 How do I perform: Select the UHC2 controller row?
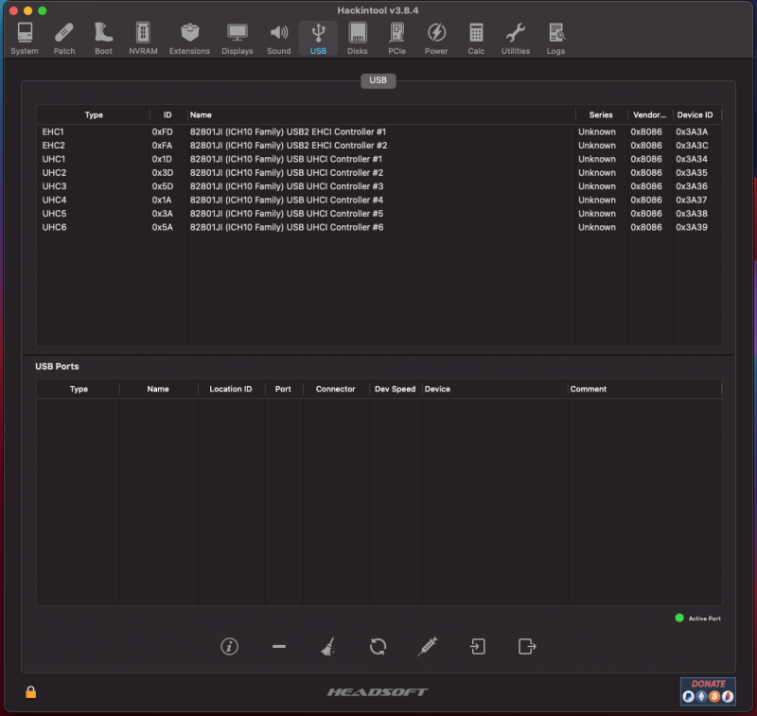coord(379,173)
